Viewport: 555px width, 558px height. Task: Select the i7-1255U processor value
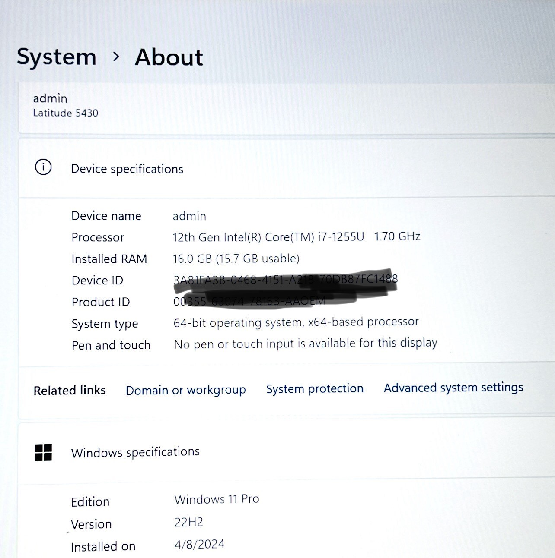point(297,237)
